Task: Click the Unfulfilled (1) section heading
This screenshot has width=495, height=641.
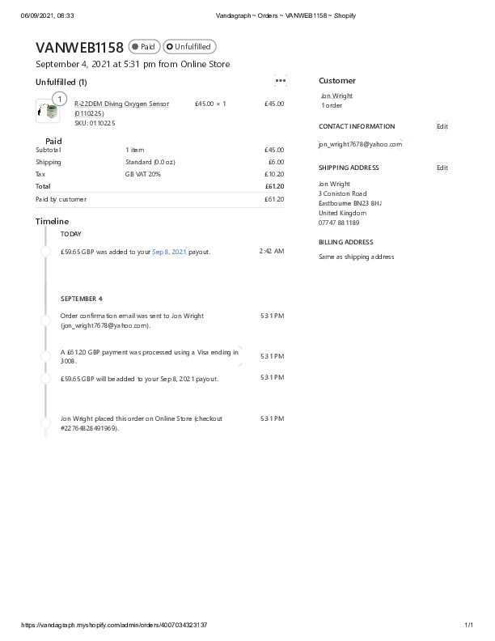Action: 61,82
